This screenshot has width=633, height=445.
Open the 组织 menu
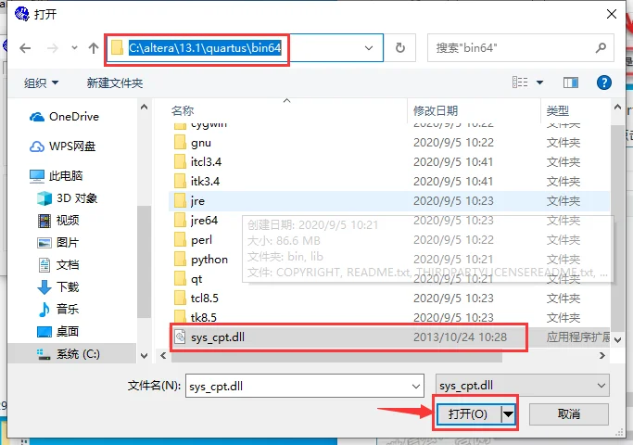coord(41,83)
